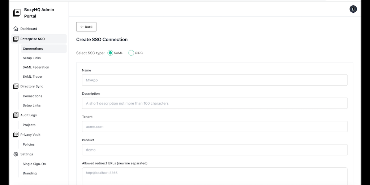
Task: Click the BoxyHQ logo icon
Action: click(x=17, y=13)
